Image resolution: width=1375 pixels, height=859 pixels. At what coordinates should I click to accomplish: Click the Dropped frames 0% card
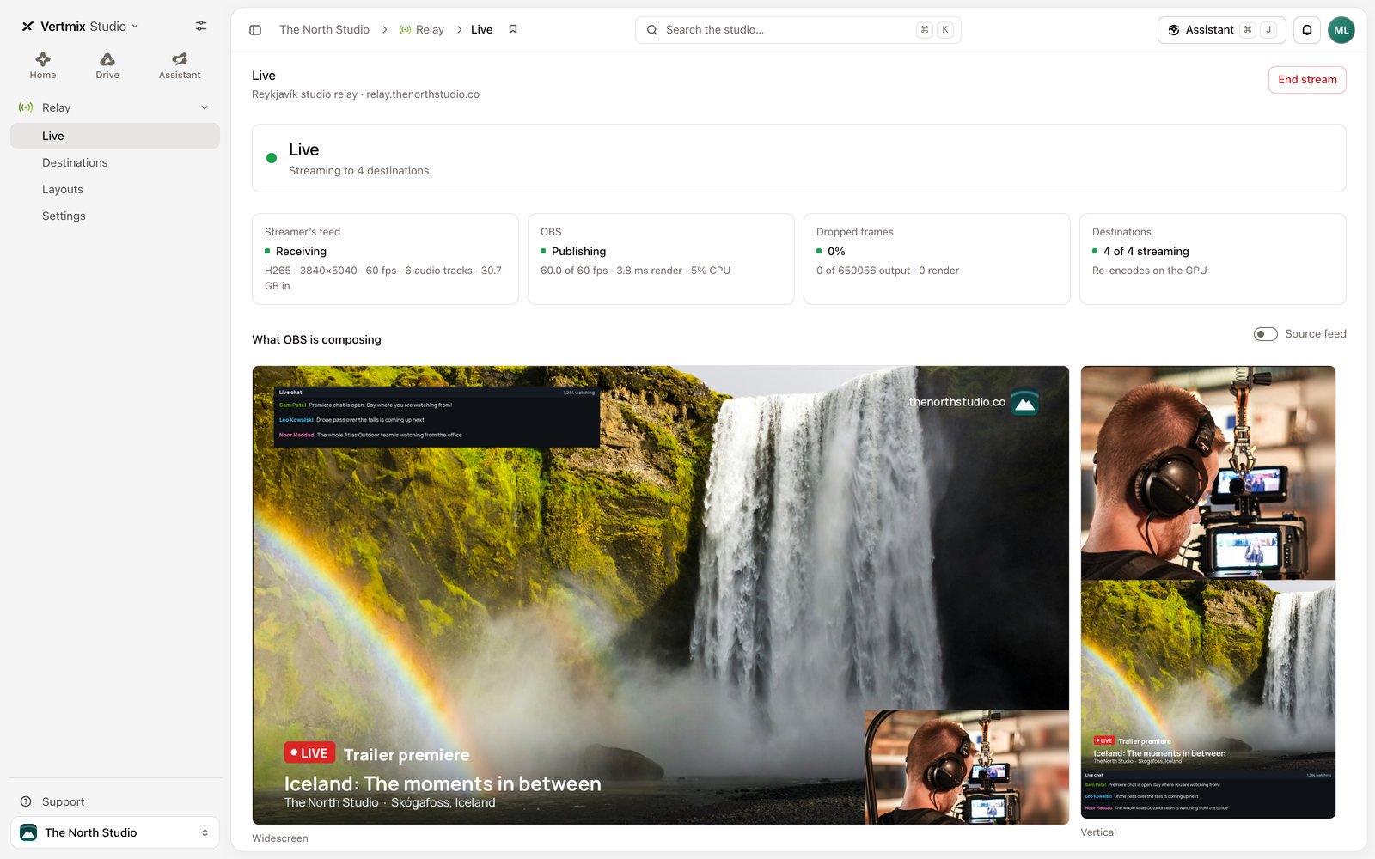(x=937, y=259)
